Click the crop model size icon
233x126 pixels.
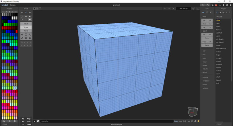(174, 9)
